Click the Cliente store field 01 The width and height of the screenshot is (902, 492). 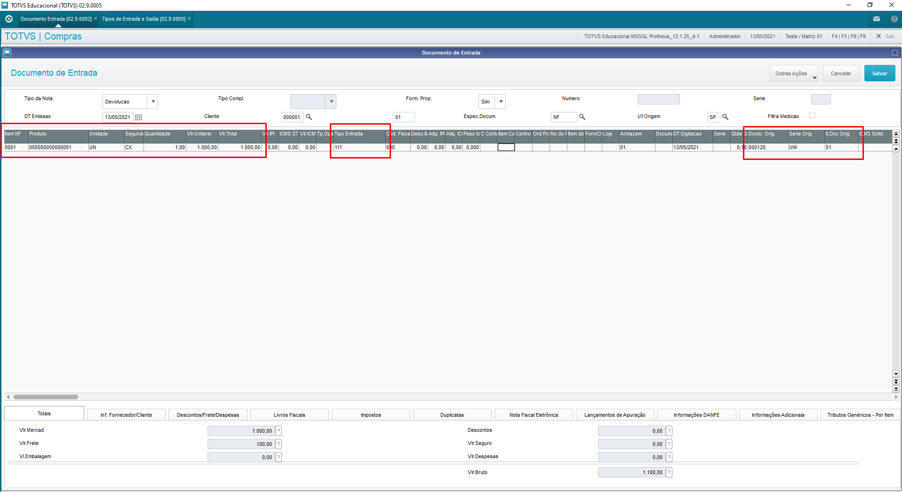point(404,117)
